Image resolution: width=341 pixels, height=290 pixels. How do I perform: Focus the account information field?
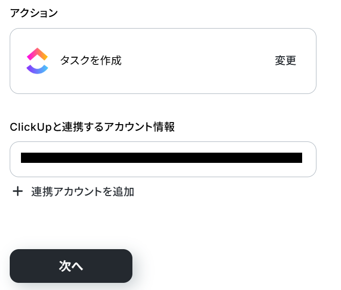[163, 159]
